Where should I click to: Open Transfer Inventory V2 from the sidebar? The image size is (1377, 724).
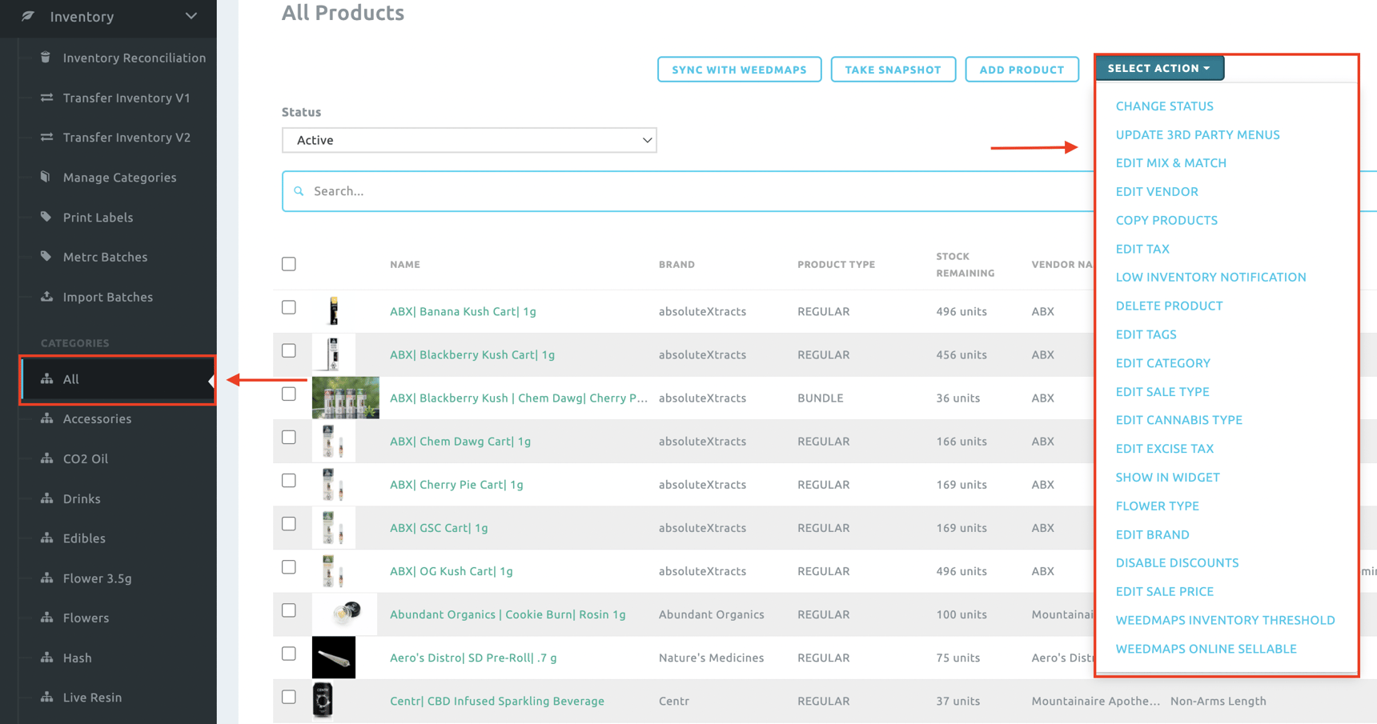click(x=126, y=137)
